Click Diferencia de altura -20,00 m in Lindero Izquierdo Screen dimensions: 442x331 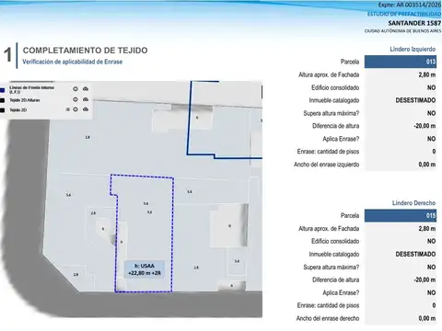425,126
